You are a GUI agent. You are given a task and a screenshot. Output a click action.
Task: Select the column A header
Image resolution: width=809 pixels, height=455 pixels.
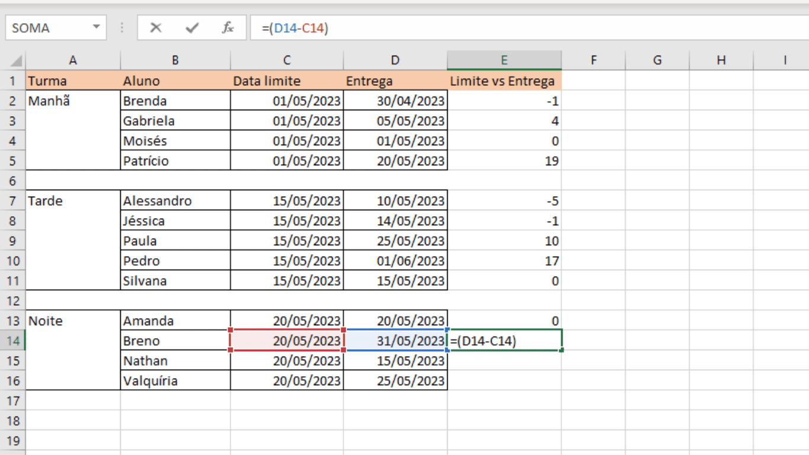(73, 60)
